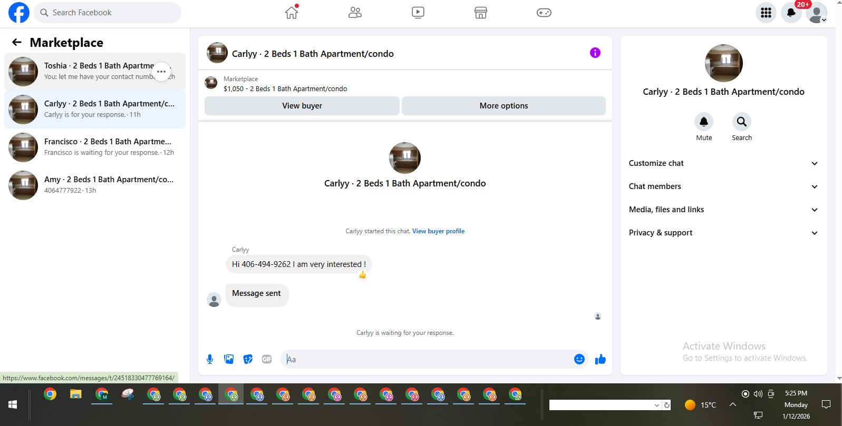Open the apps grid menu icon
This screenshot has width=842, height=426.
766,13
